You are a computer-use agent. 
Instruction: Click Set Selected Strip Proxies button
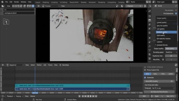click(x=159, y=92)
